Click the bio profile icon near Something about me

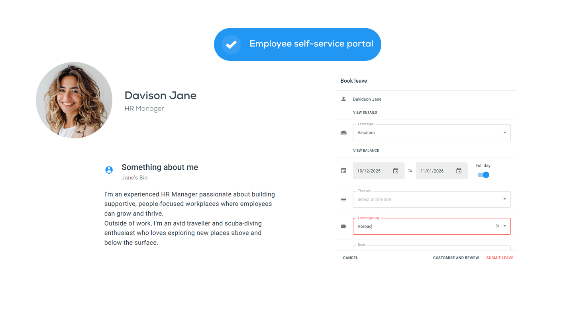click(x=109, y=170)
